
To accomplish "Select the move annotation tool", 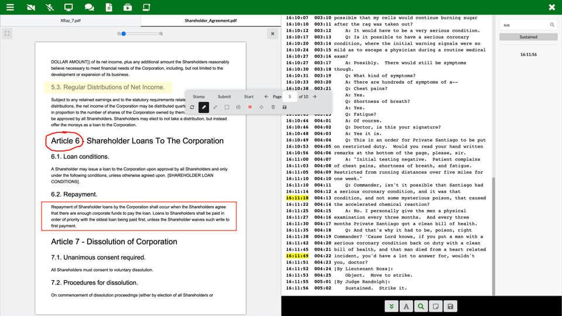I will point(261,107).
